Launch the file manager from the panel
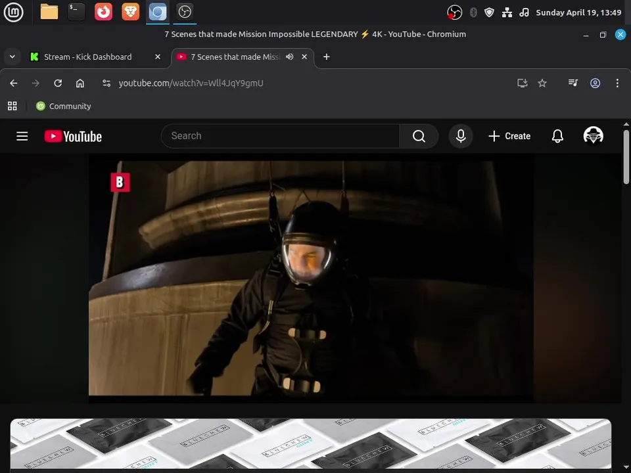The height and width of the screenshot is (473, 631). [x=49, y=12]
